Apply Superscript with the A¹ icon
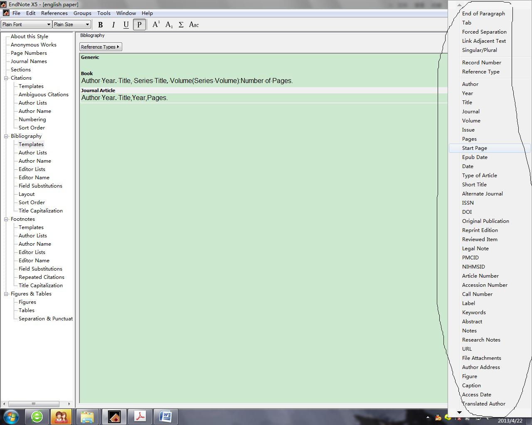This screenshot has height=425, width=532. click(156, 24)
